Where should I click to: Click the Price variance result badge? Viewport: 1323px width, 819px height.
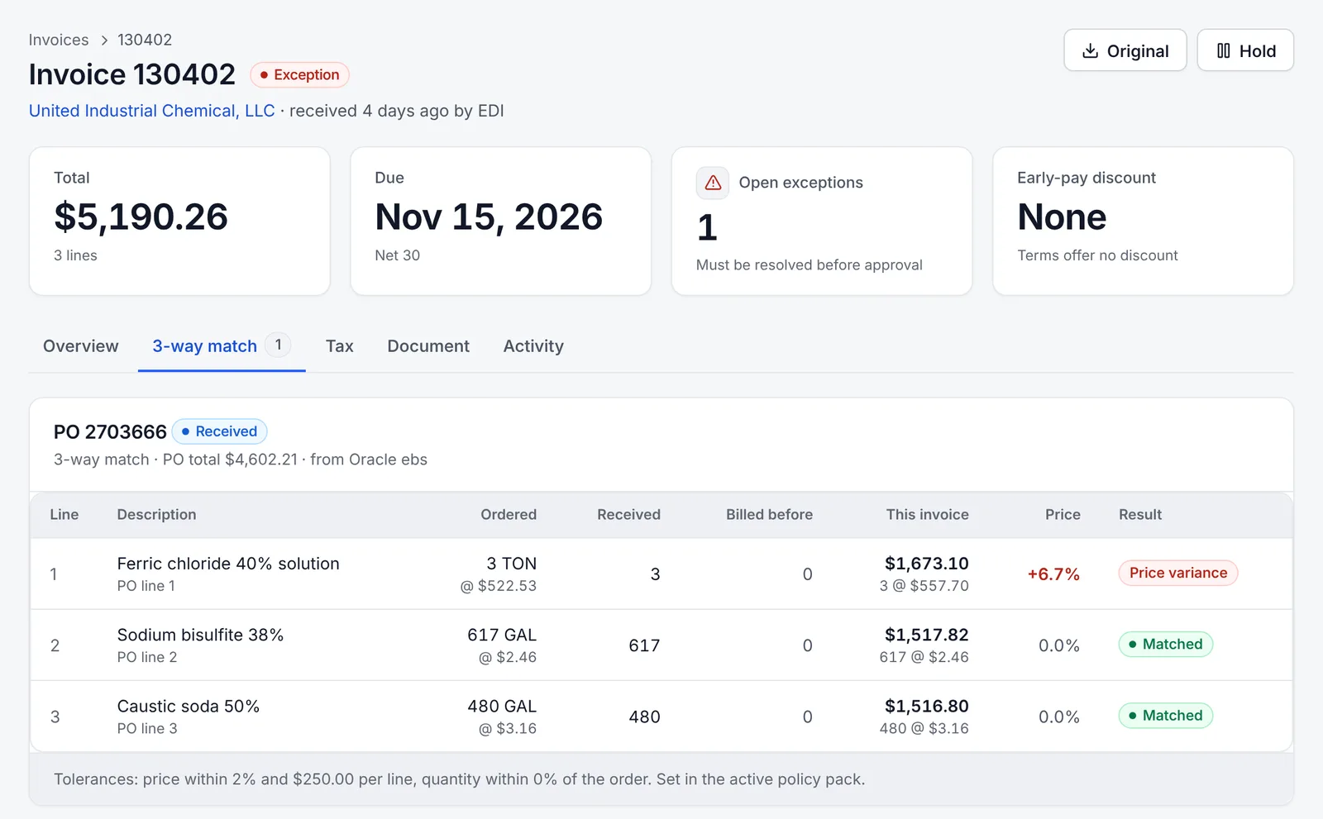[1178, 573]
